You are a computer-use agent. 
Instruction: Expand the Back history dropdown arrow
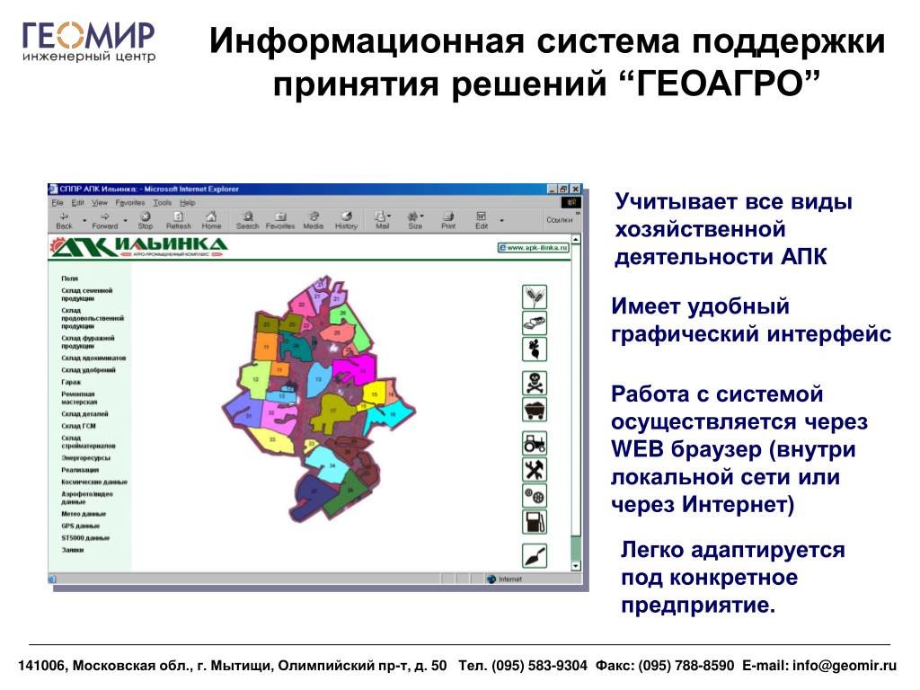click(x=84, y=221)
